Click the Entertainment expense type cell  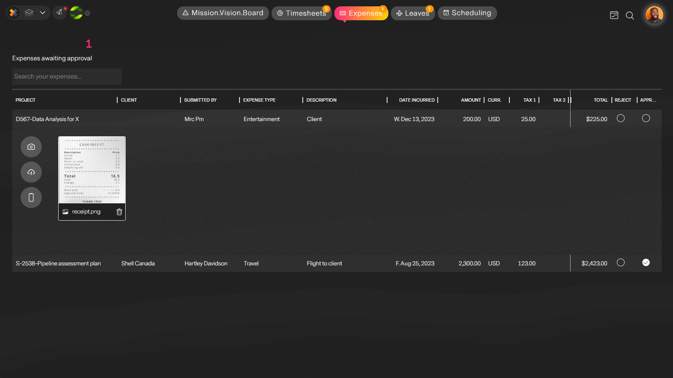tap(261, 119)
